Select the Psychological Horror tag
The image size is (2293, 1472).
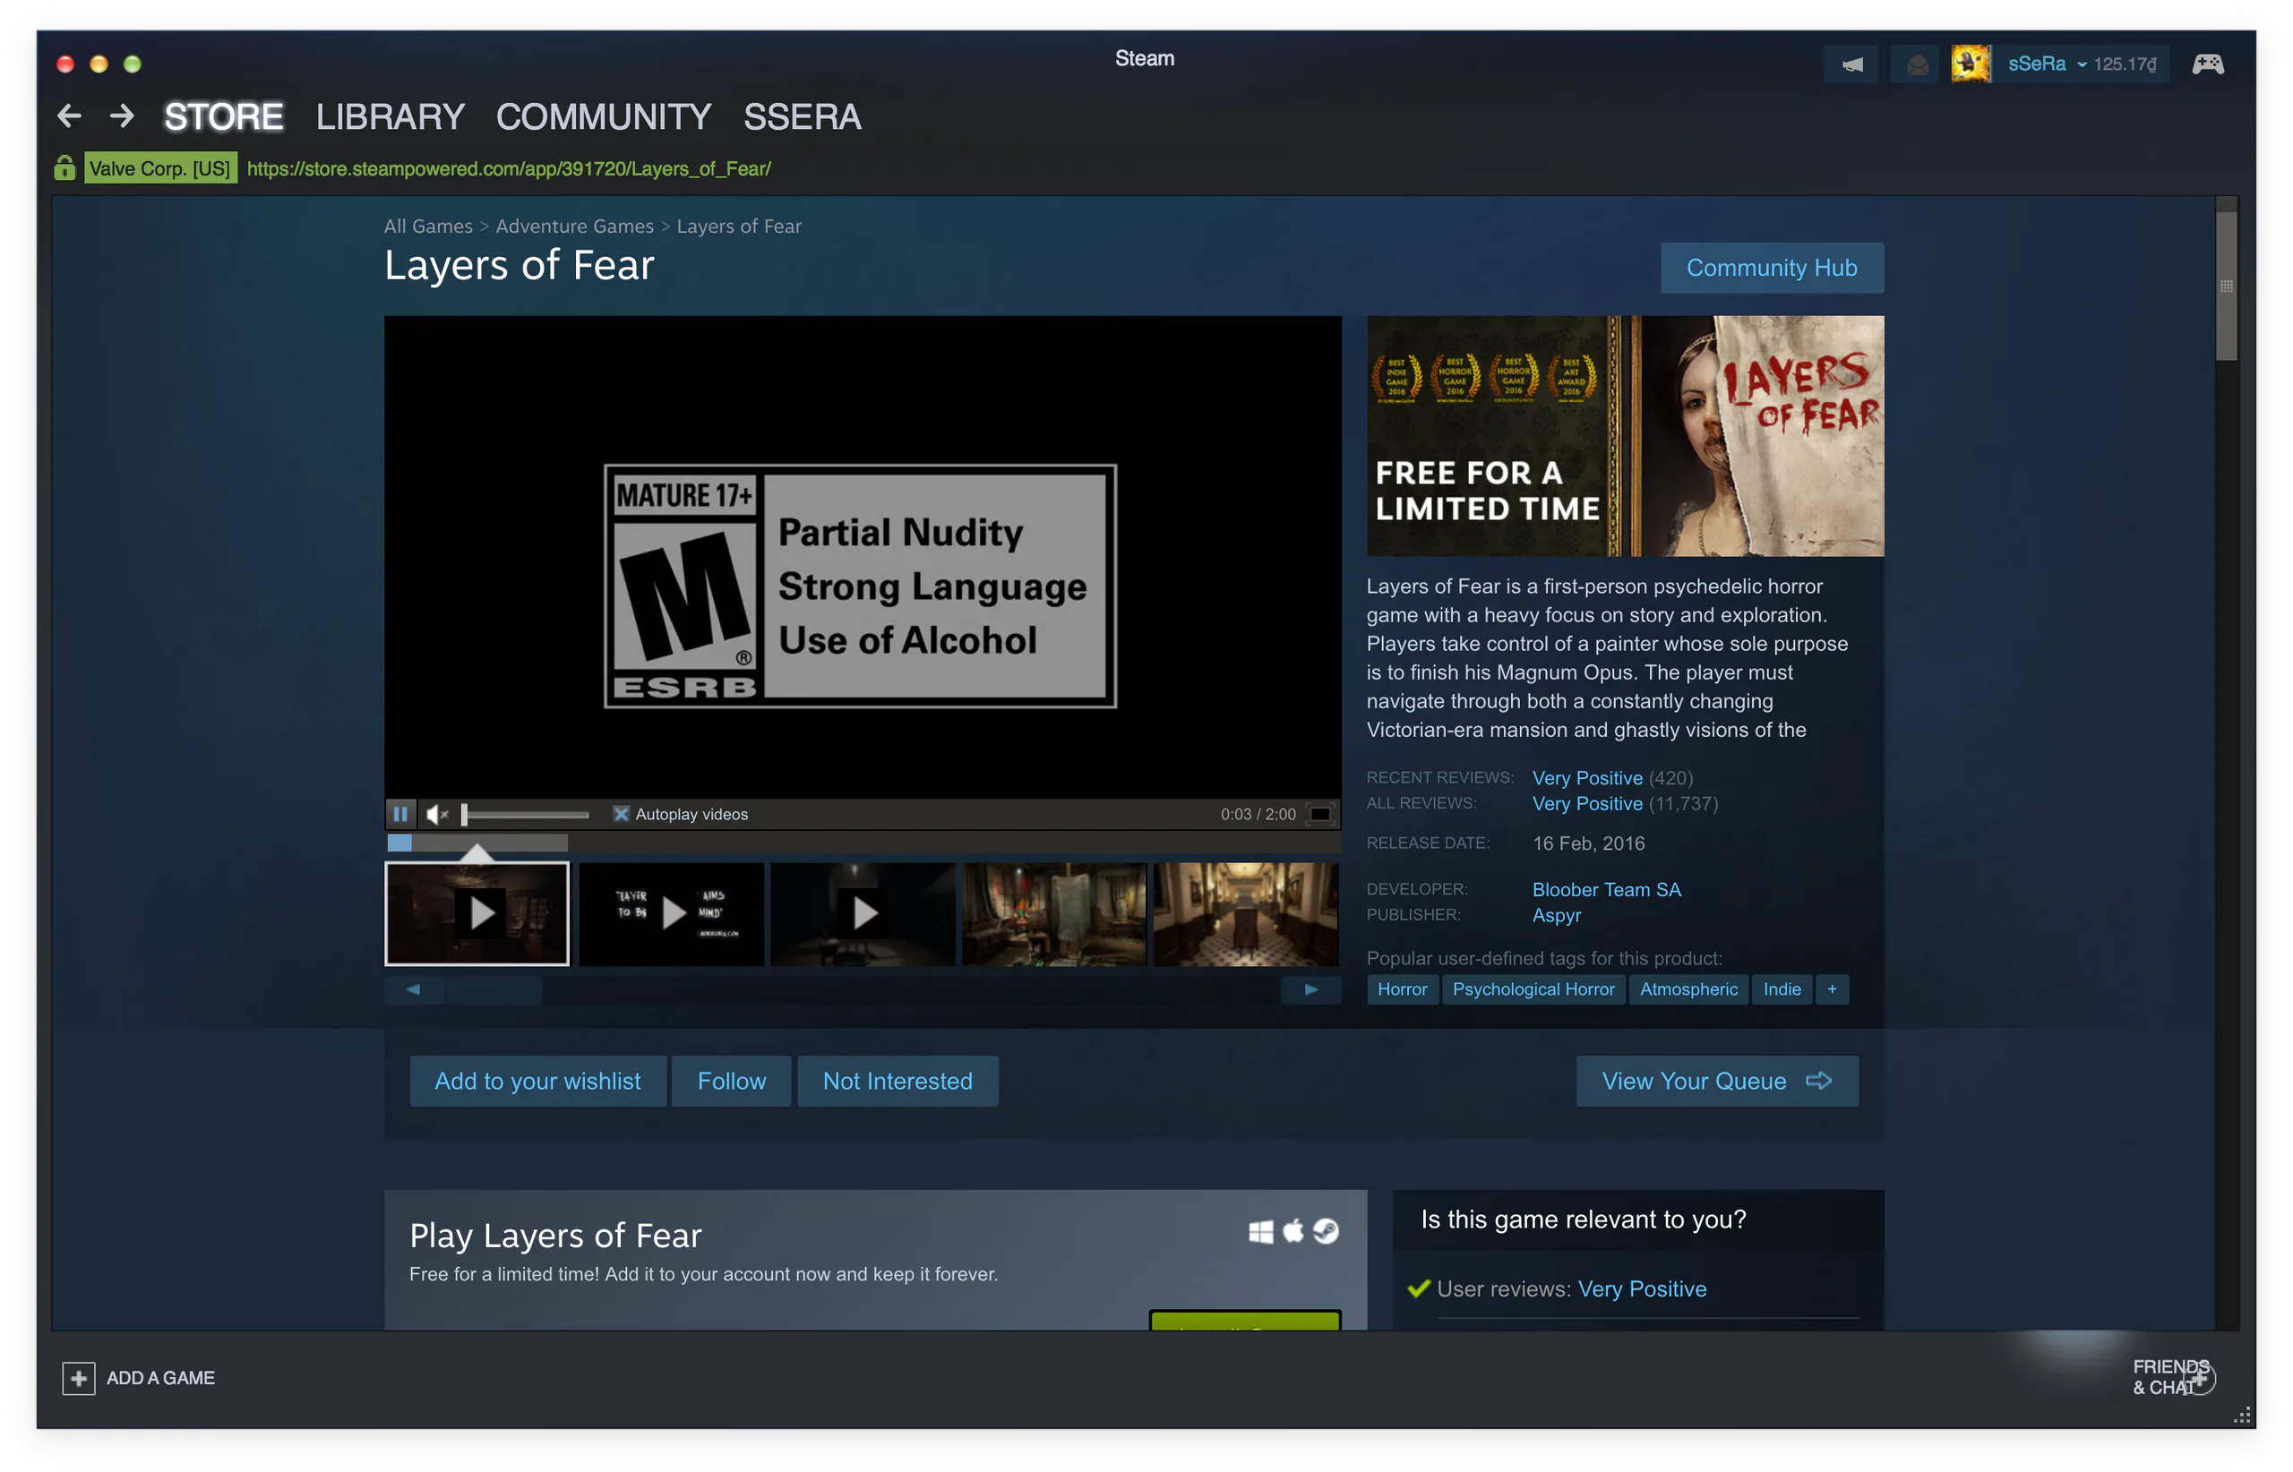coord(1533,989)
